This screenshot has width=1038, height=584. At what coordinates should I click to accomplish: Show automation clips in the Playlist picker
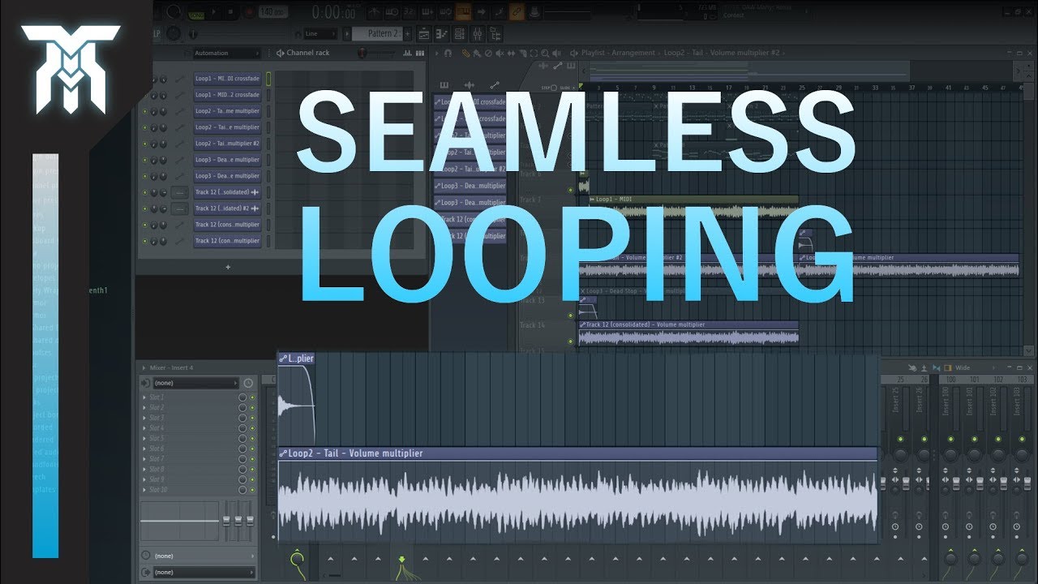[495, 85]
